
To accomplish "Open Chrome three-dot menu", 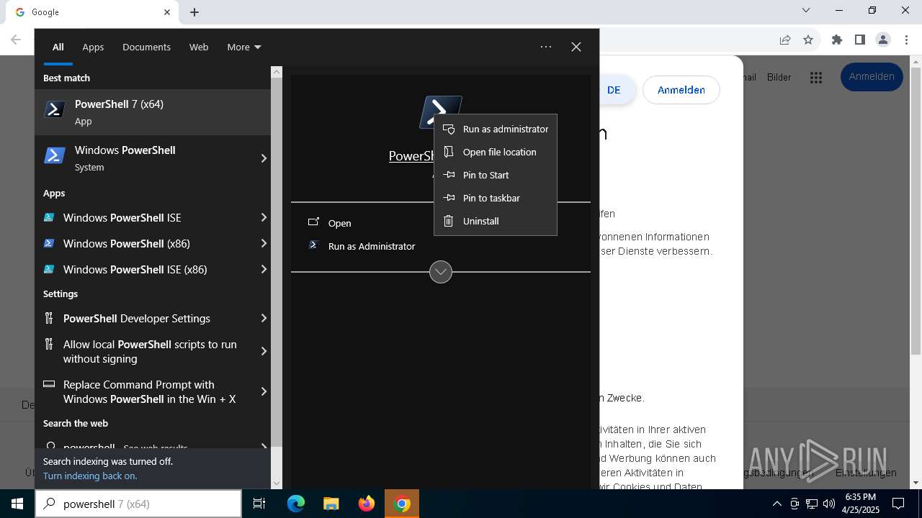I will pyautogui.click(x=905, y=40).
